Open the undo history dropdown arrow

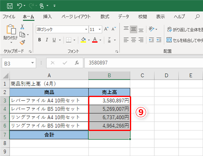(24, 6)
